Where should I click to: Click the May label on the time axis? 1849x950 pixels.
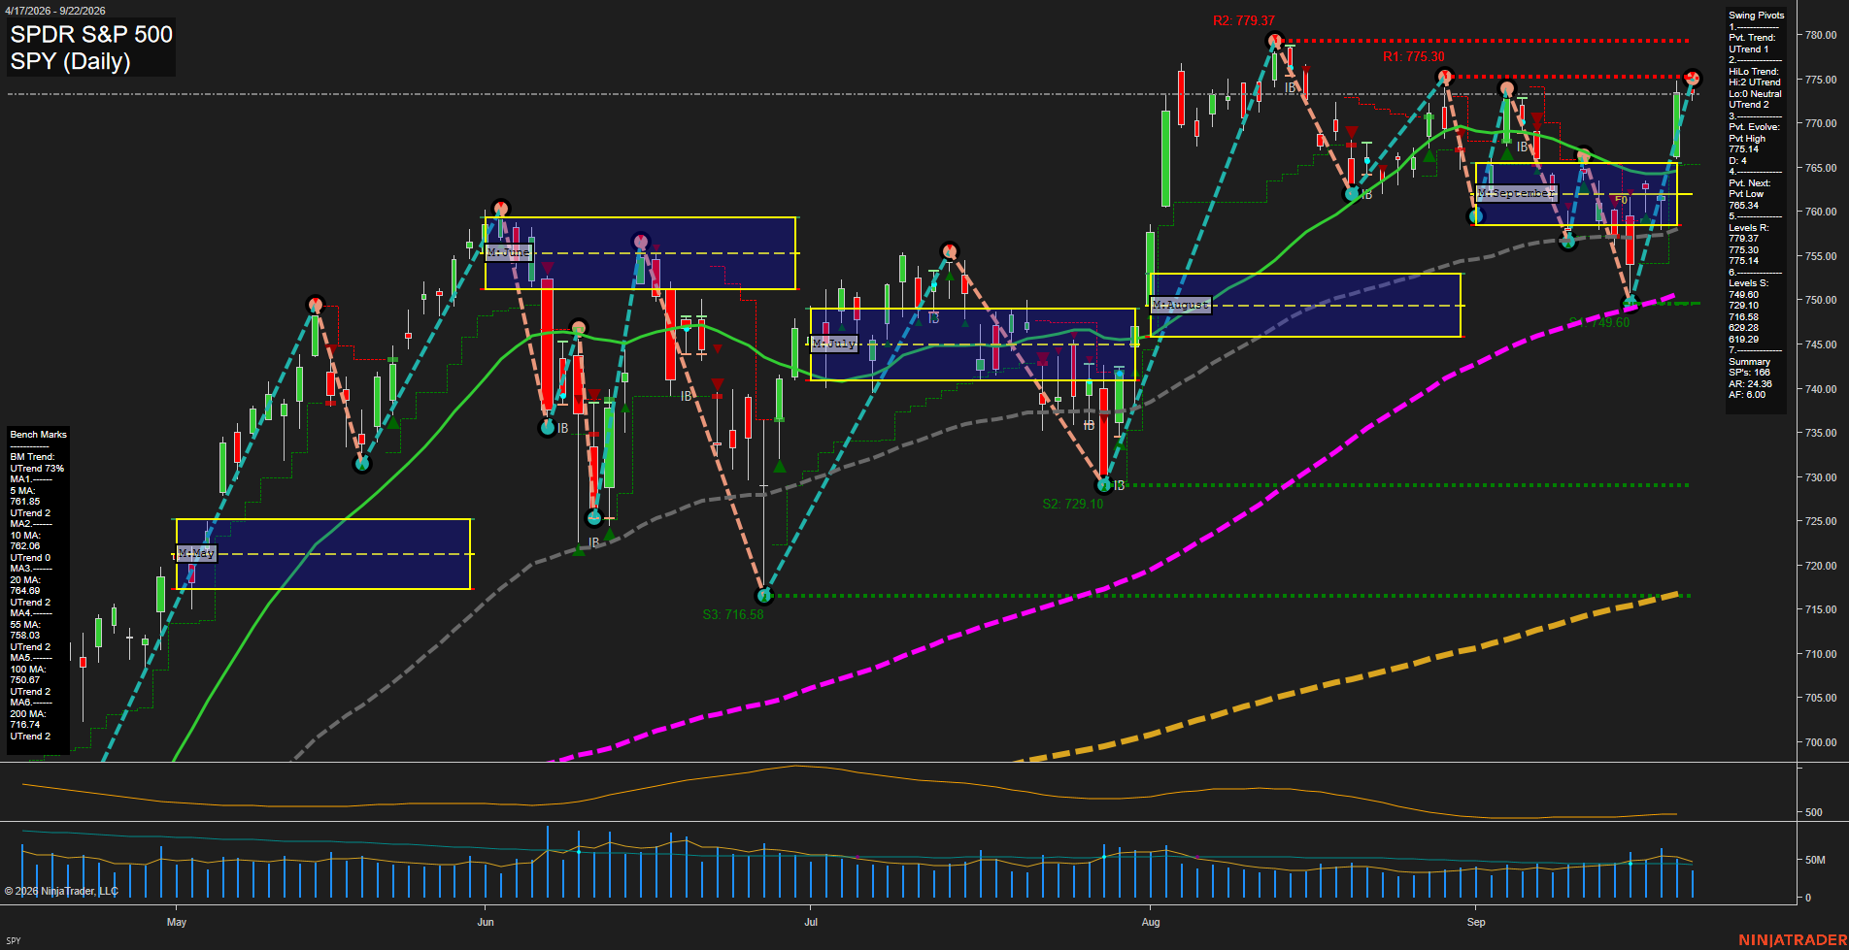tap(177, 922)
